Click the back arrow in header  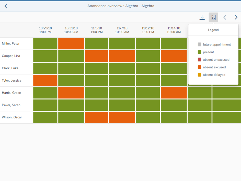[x=6, y=6]
